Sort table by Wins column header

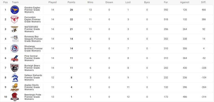pos(90,2)
